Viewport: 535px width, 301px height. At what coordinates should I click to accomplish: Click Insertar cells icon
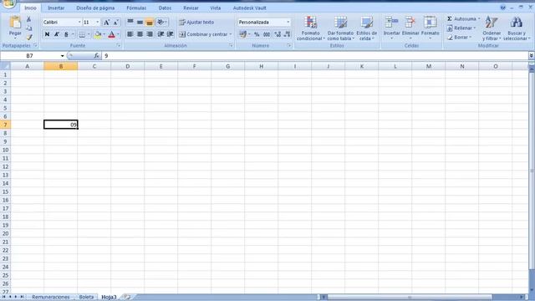[x=391, y=23]
